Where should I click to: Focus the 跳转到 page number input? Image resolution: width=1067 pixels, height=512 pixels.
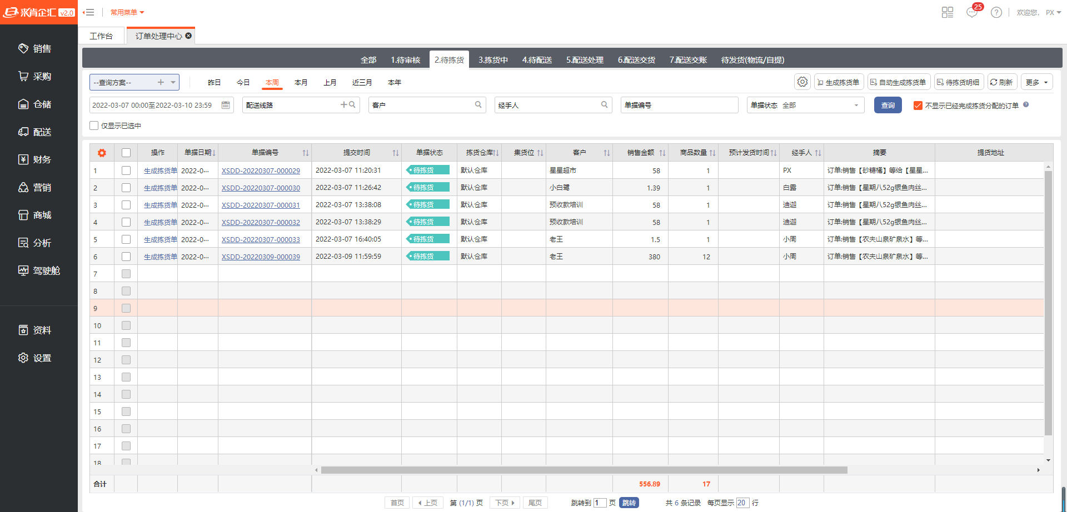(600, 503)
